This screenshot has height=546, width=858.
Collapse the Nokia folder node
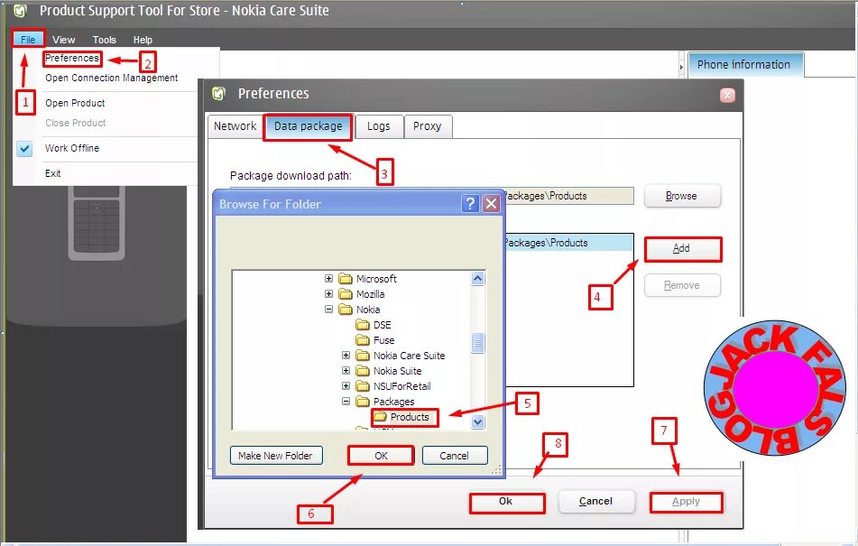pyautogui.click(x=329, y=310)
